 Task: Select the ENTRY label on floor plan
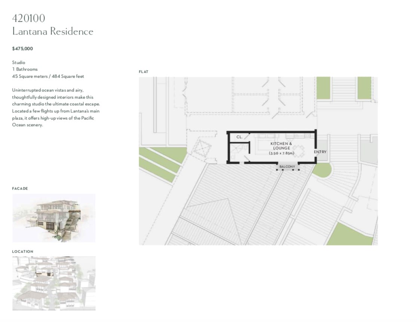coord(320,152)
